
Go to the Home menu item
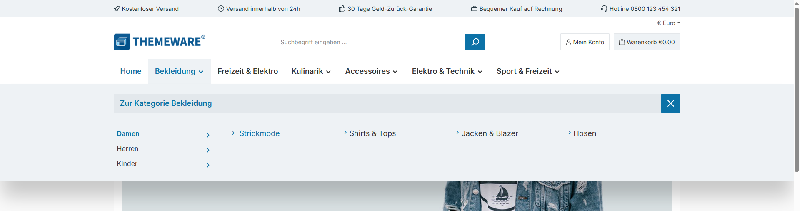(x=131, y=71)
